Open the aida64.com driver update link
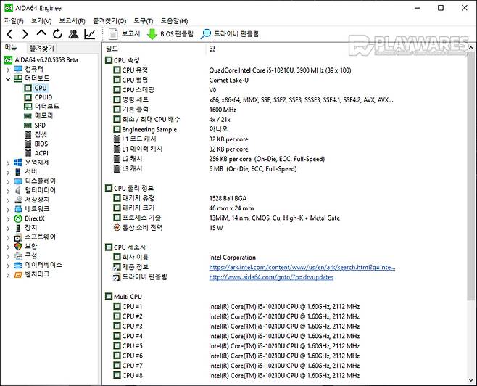The height and width of the screenshot is (386, 477). point(270,276)
